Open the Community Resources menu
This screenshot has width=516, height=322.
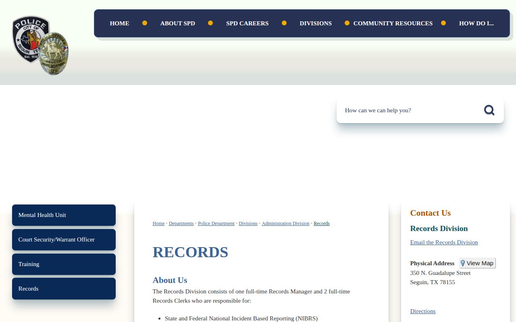pos(393,23)
